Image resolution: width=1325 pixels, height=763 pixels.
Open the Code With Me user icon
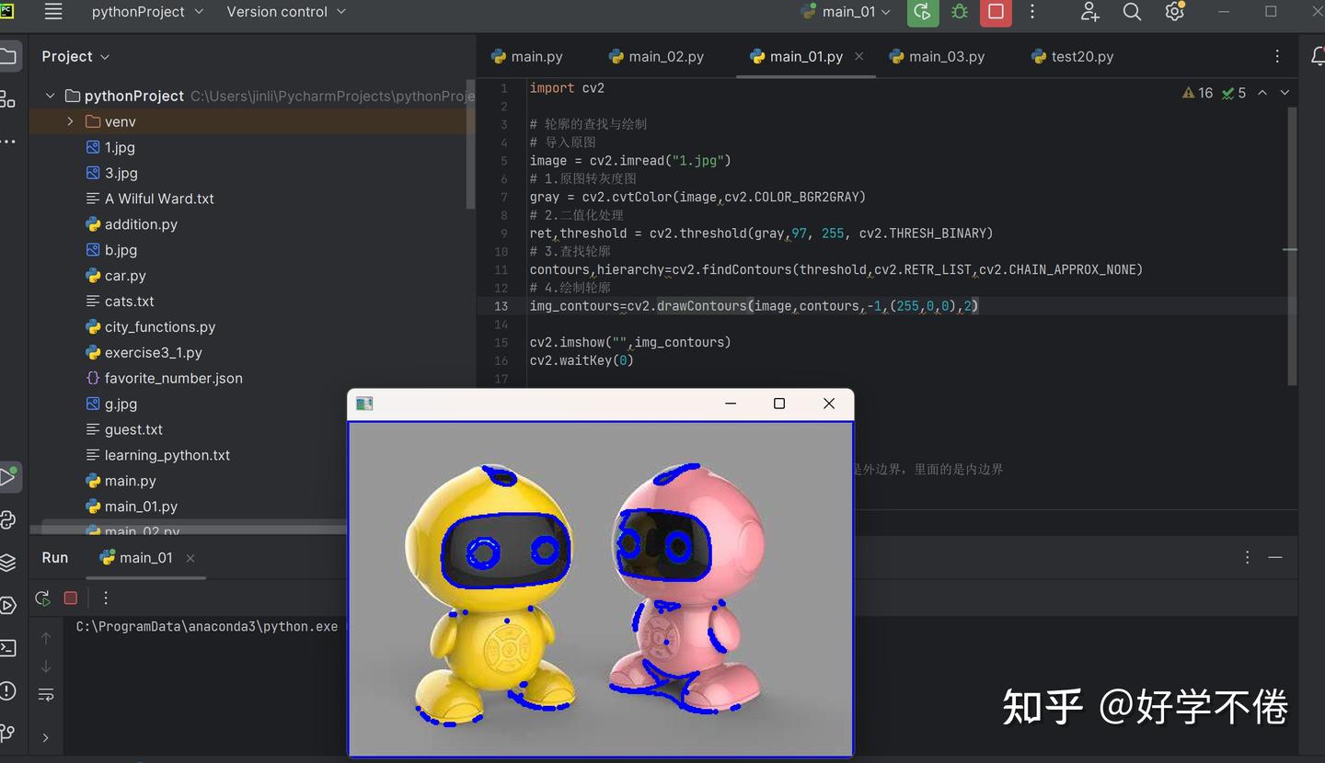point(1089,12)
